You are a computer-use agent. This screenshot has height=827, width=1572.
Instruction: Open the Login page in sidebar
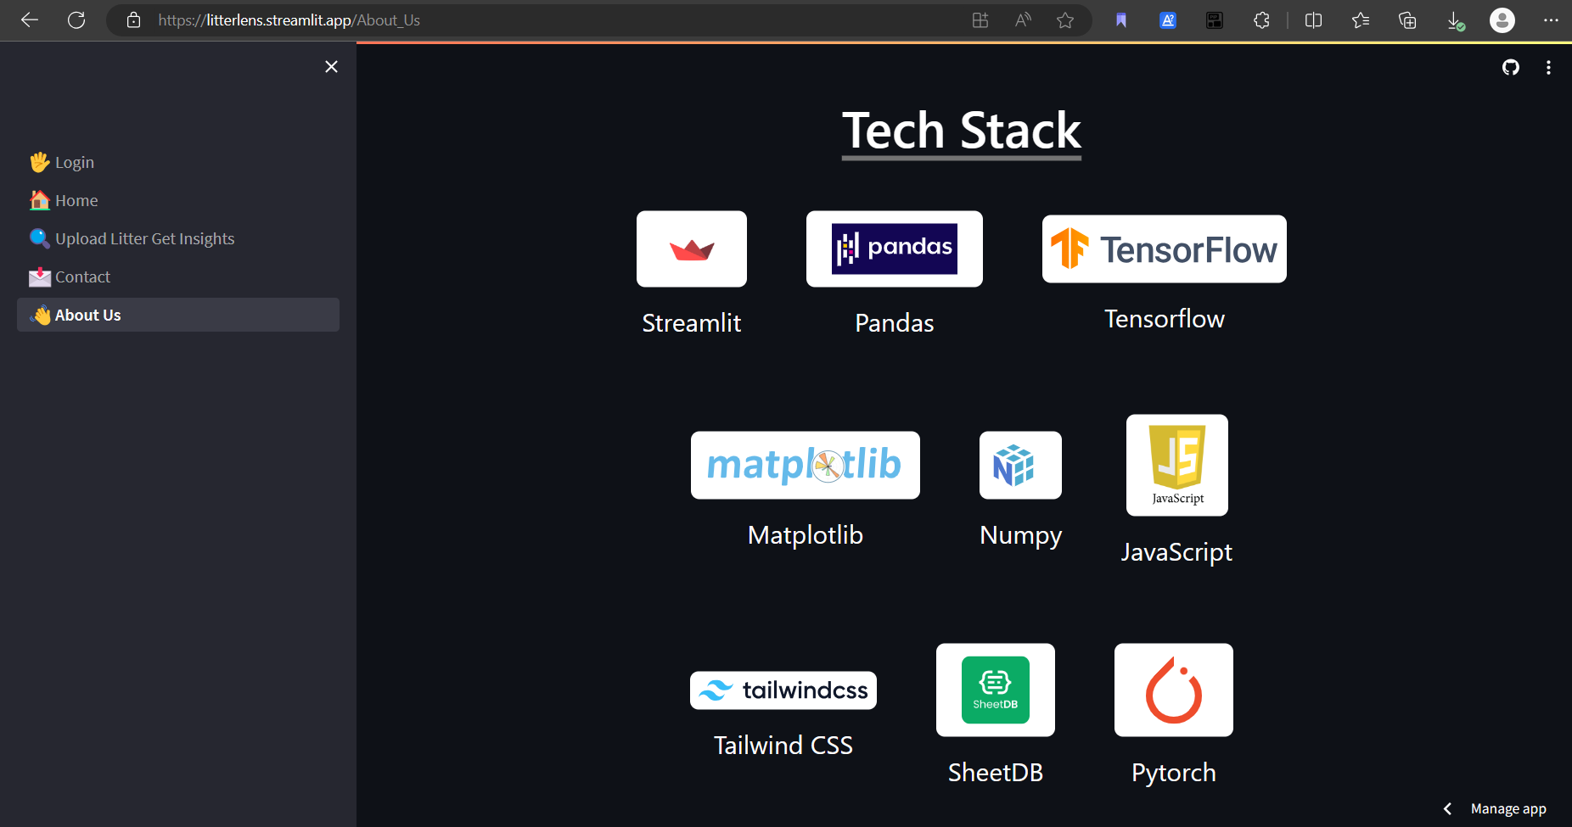tap(178, 162)
